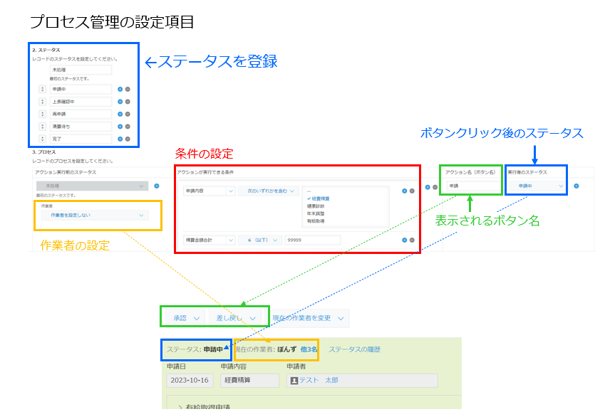The width and height of the screenshot is (610, 419).
Task: Delete 精算金額合計 condition via its − icon
Action: click(x=413, y=240)
